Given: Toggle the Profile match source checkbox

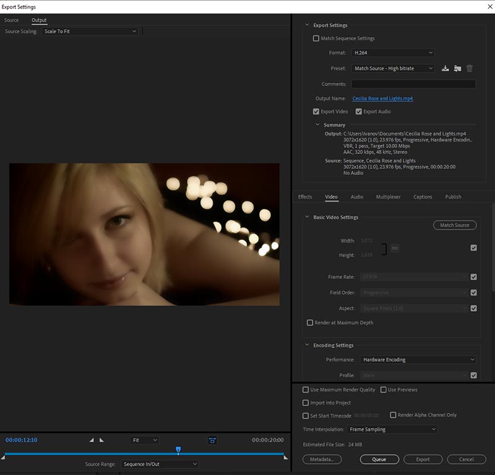Looking at the screenshot, I should click(473, 375).
